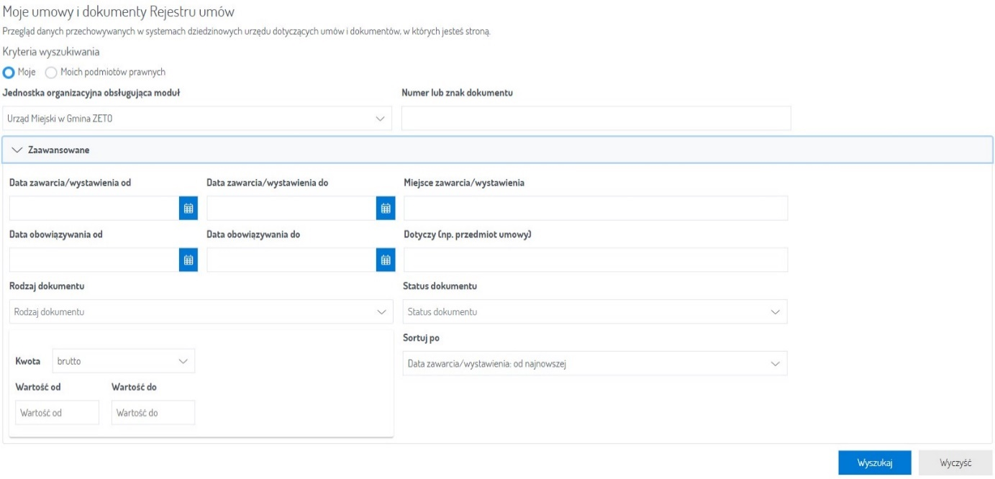Focus Numer lub znak dokumentu field
The height and width of the screenshot is (479, 995).
tap(596, 119)
